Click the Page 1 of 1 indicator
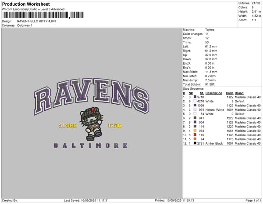This screenshot has height=204, width=263. (x=253, y=200)
